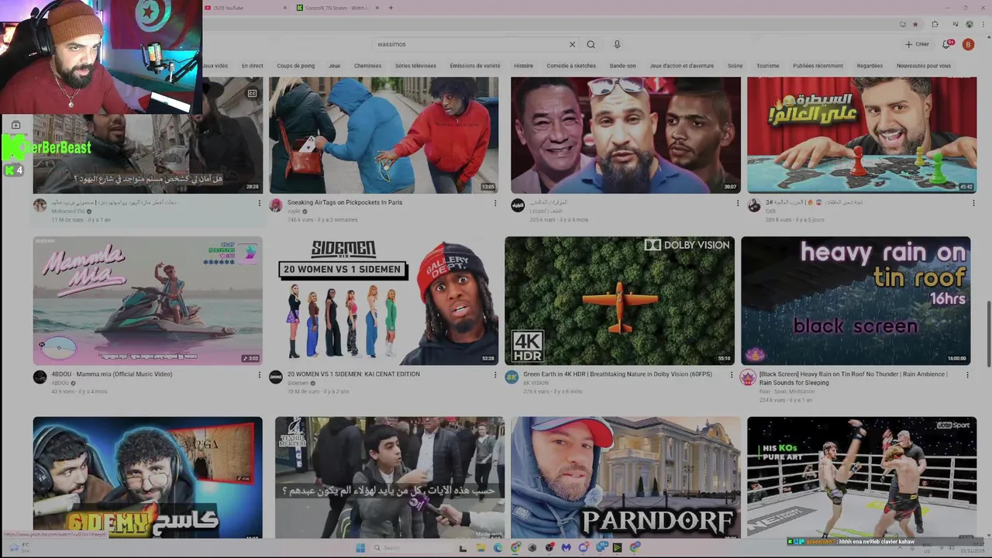Select the Tourisme filter chip
Viewport: 992px width, 558px height.
pyautogui.click(x=768, y=66)
